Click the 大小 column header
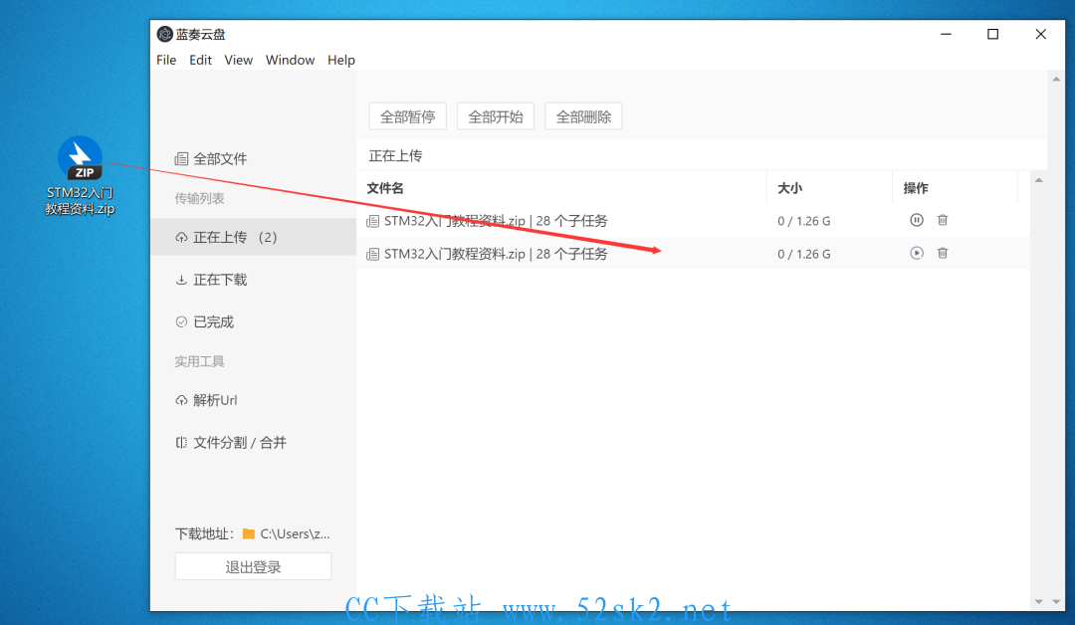This screenshot has height=625, width=1075. (x=789, y=188)
